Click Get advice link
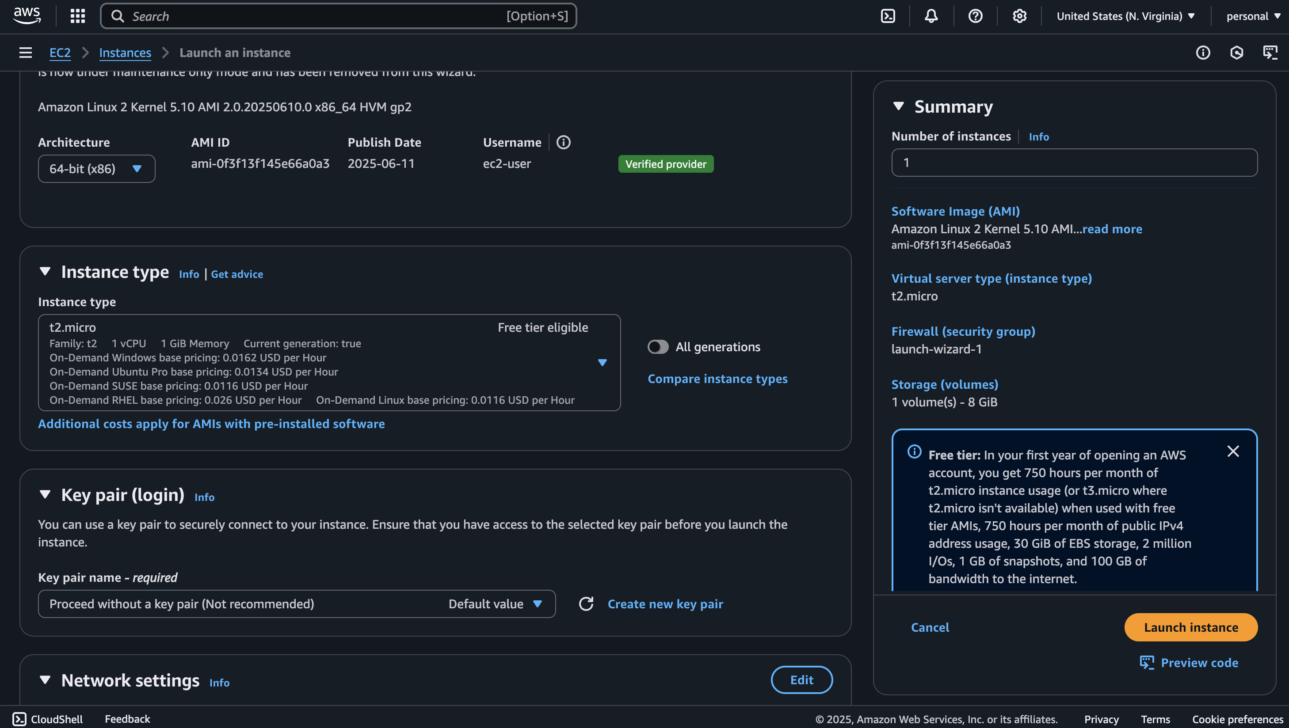 (x=236, y=274)
